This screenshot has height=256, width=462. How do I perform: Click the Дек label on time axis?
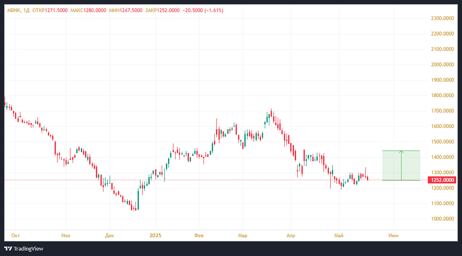point(109,235)
